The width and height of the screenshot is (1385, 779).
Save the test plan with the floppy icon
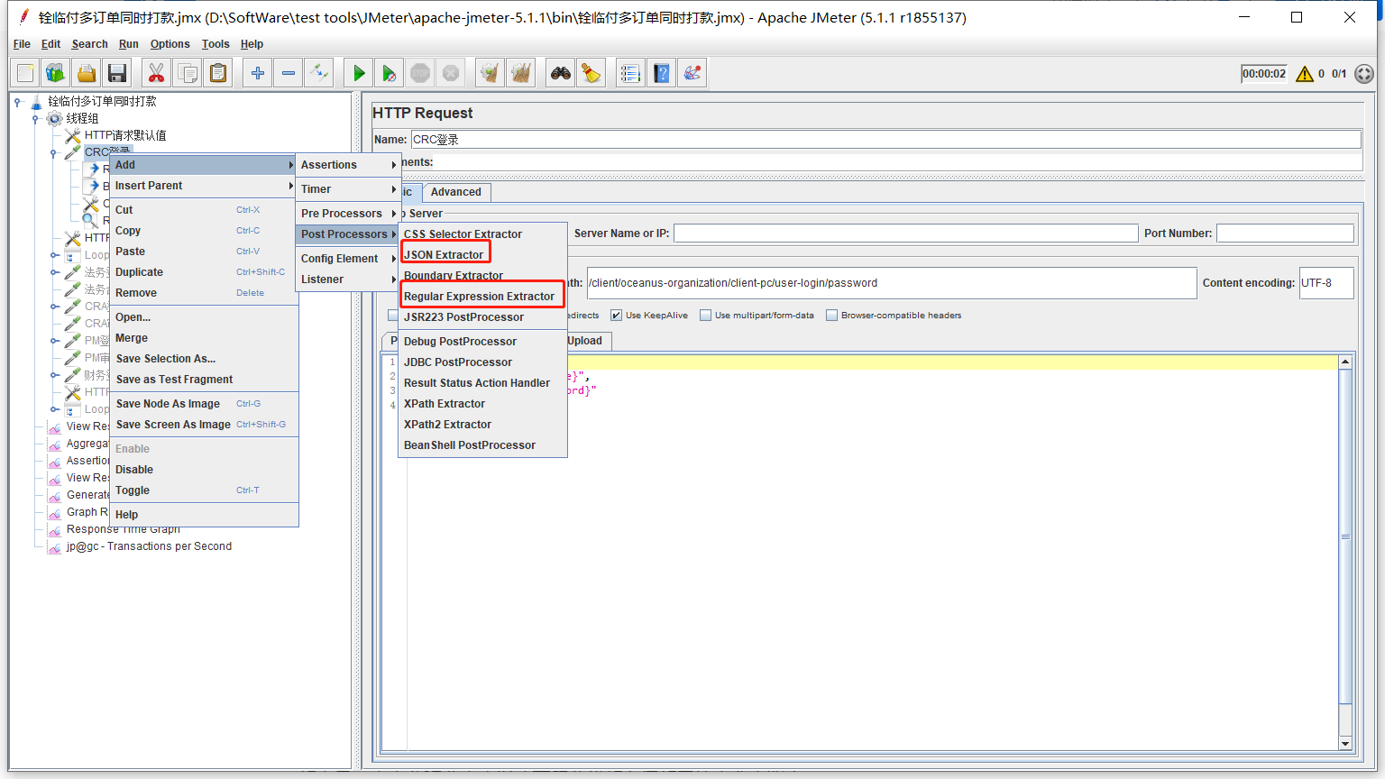[117, 73]
